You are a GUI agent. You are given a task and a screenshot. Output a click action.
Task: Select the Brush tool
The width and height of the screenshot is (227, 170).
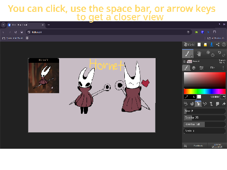coord(188,54)
